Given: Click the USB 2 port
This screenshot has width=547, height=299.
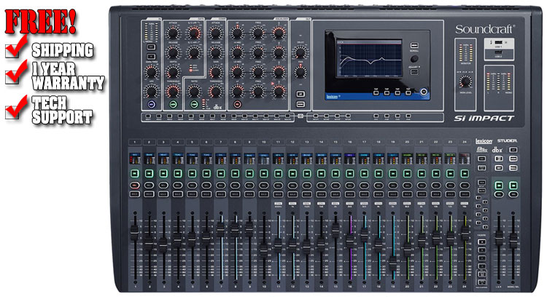Looking at the screenshot, I should tap(499, 53).
